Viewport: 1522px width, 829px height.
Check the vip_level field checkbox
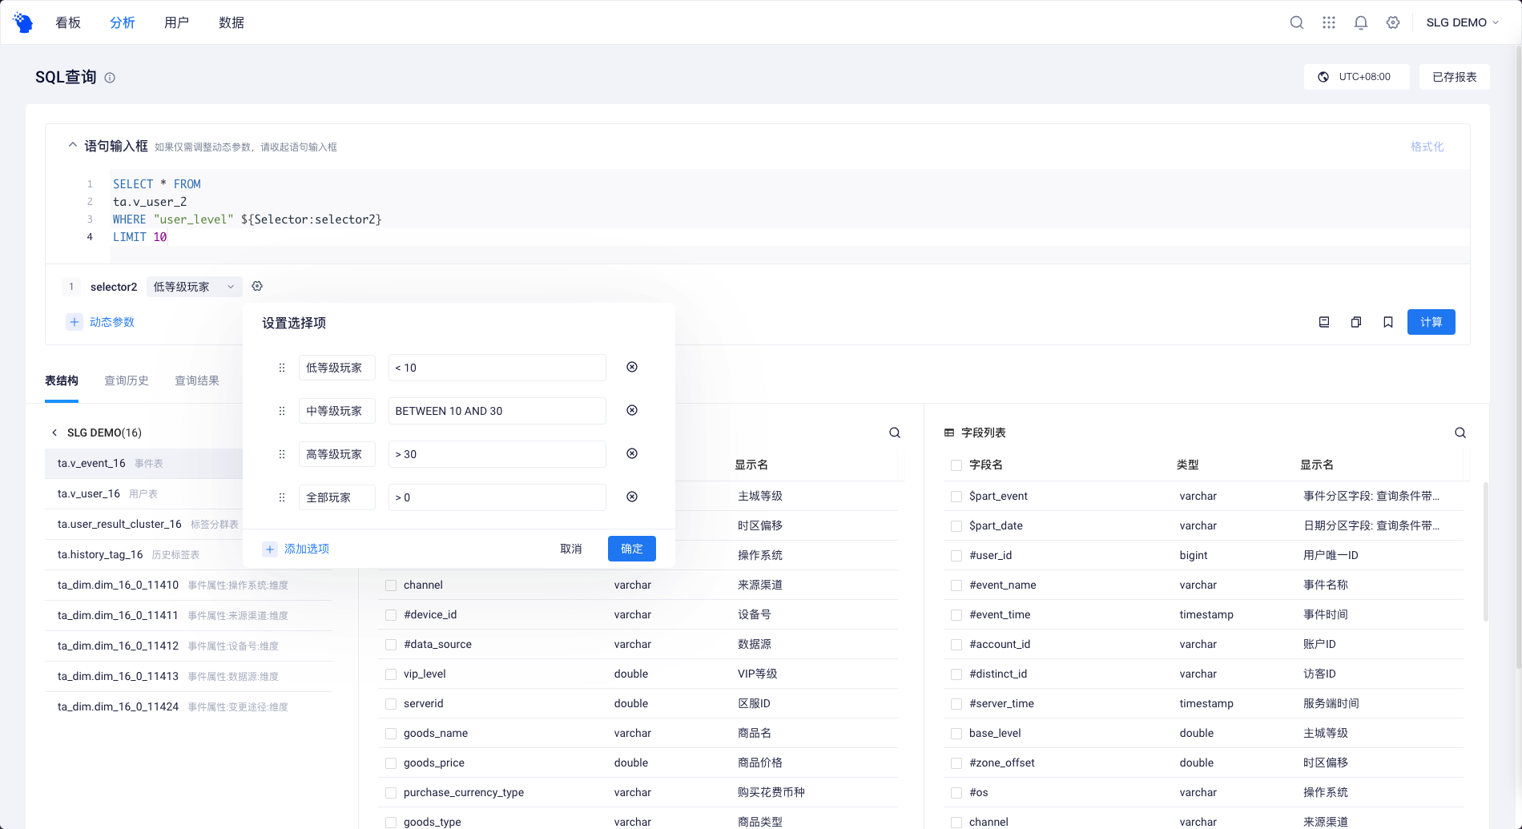tap(390, 674)
